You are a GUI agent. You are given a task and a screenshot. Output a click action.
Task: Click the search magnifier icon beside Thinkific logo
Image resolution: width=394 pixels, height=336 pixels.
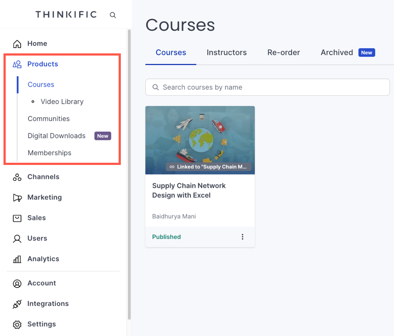click(x=113, y=15)
